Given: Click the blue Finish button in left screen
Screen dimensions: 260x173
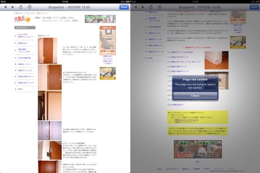Looking at the screenshot, I should tap(124, 7).
